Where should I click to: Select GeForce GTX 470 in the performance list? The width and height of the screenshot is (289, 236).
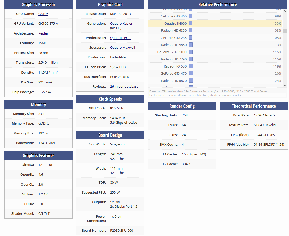coord(174,74)
